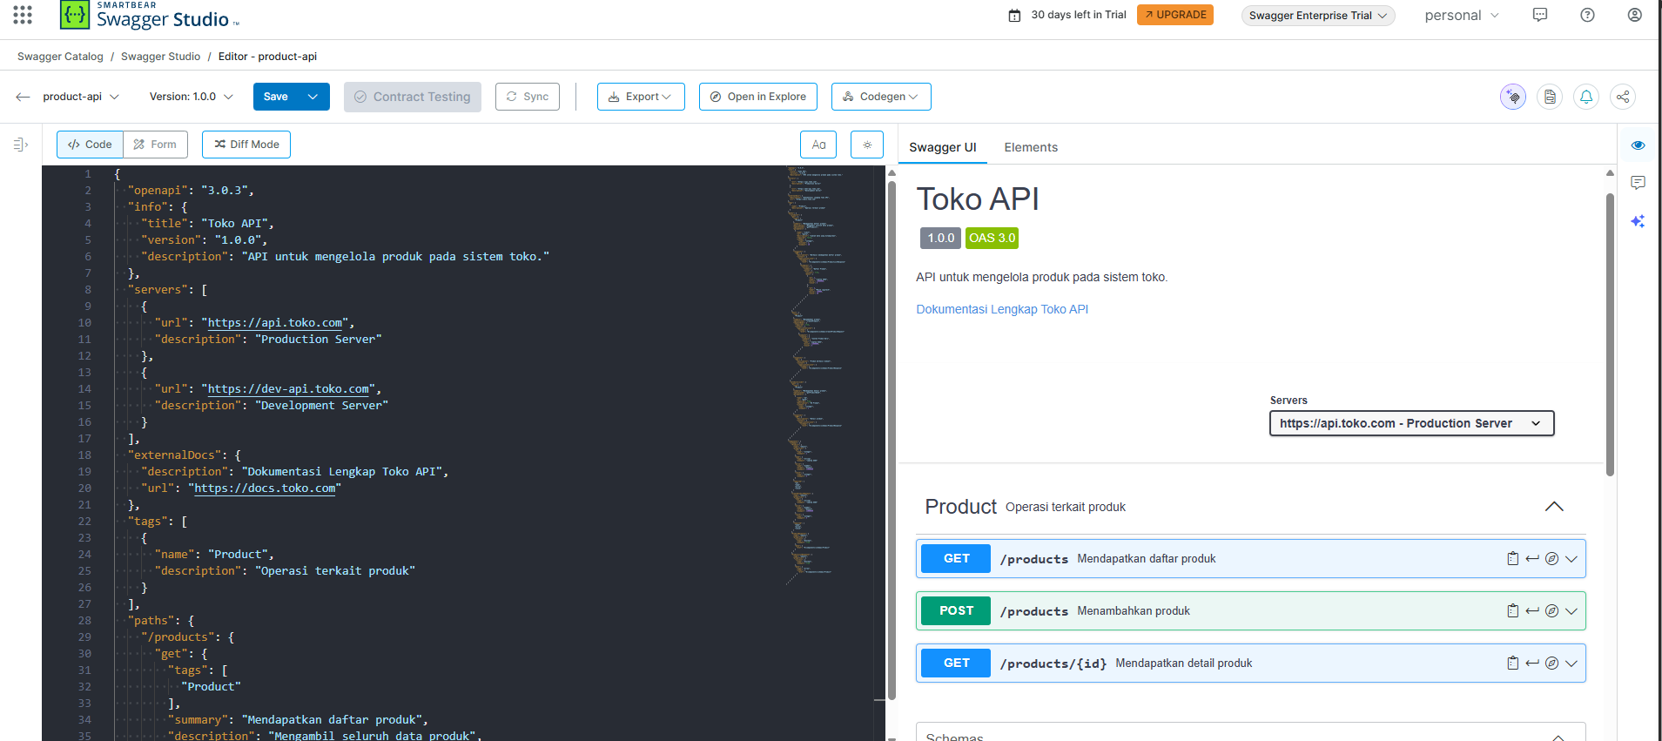Open the user account profile icon
The height and width of the screenshot is (741, 1662).
pos(1634,15)
